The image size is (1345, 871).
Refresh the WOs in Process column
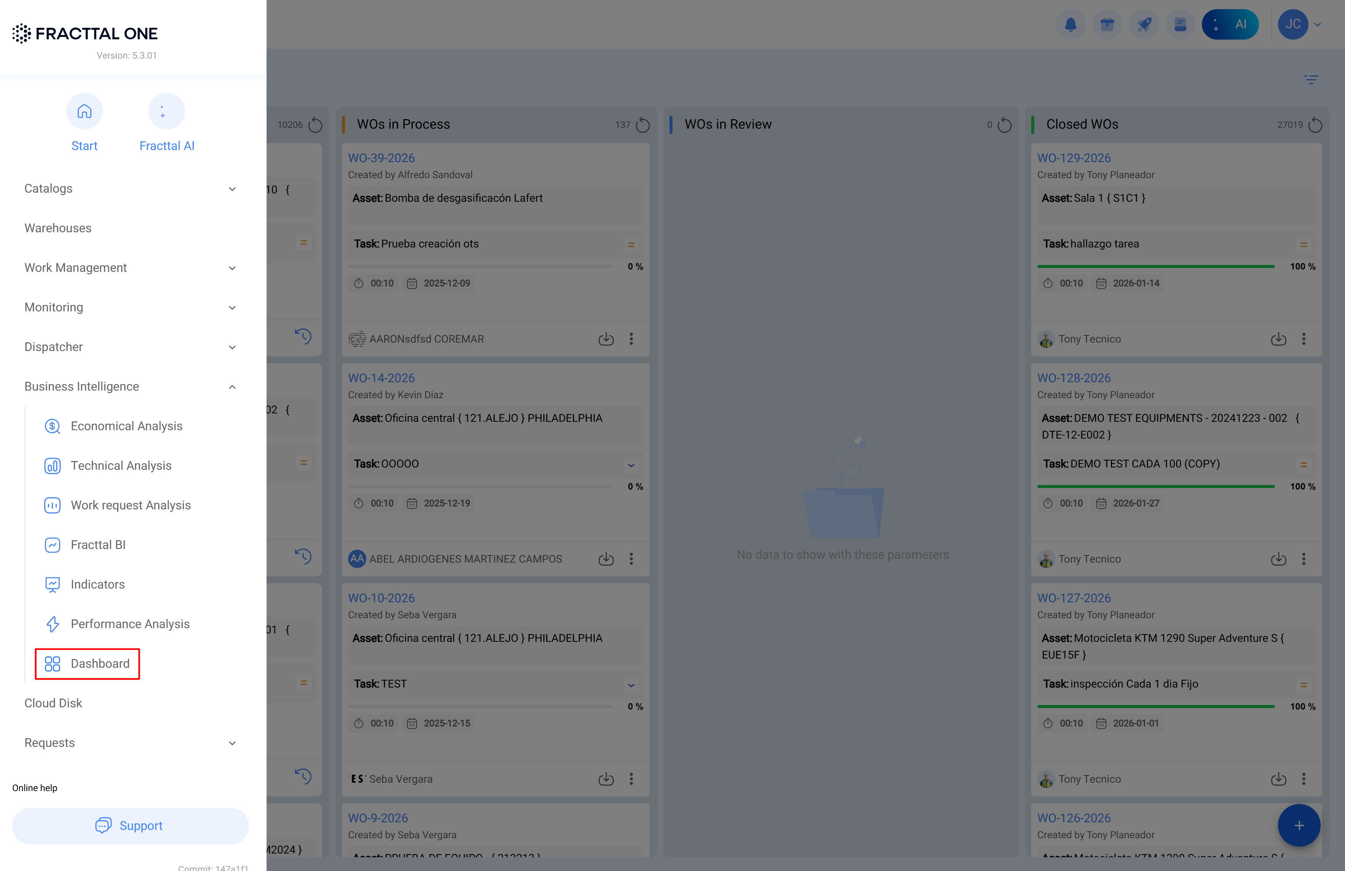pyautogui.click(x=643, y=125)
